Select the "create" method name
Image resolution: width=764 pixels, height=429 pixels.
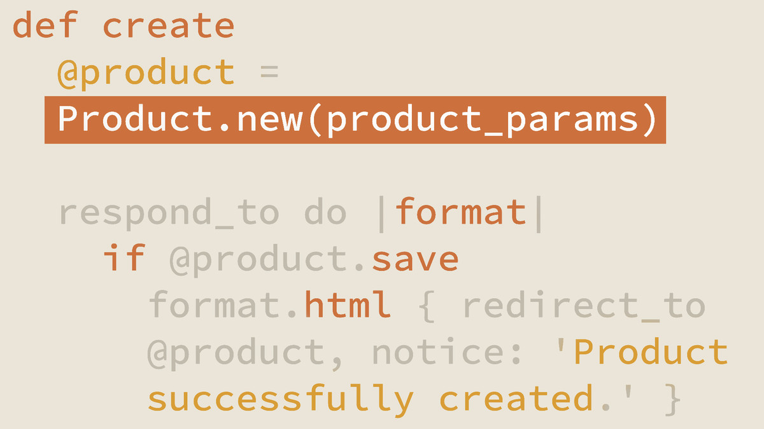(x=169, y=25)
